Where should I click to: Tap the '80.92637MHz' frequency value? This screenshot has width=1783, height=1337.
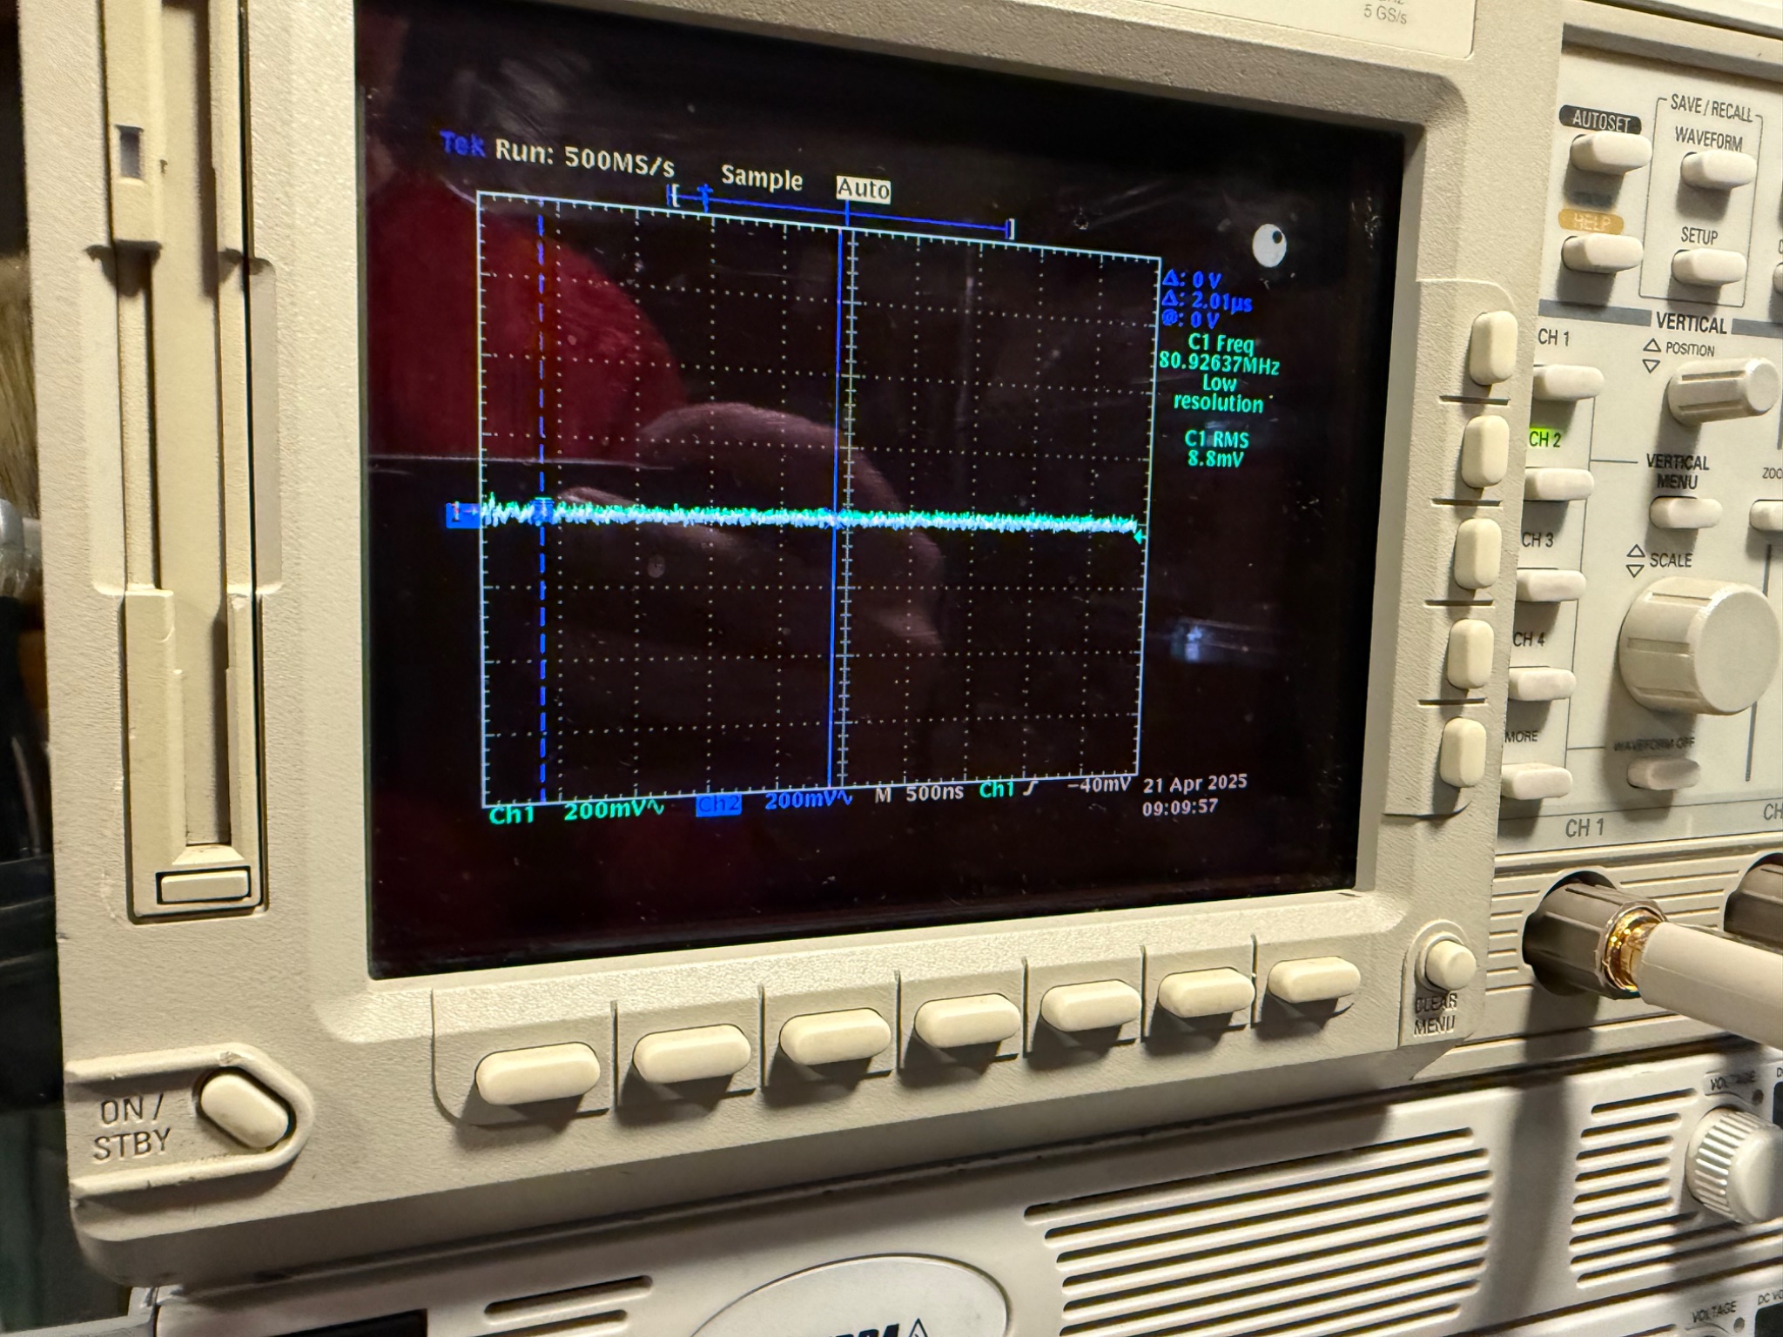1219,362
